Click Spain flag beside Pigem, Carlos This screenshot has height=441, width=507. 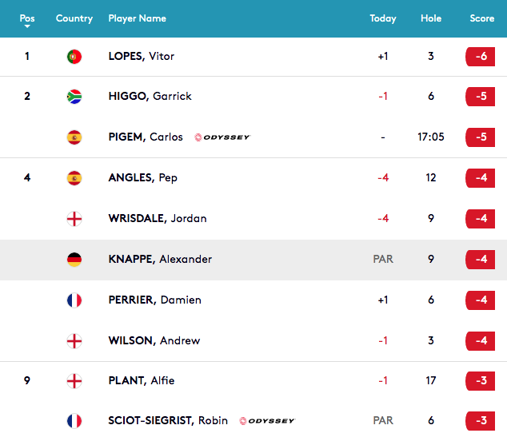74,137
